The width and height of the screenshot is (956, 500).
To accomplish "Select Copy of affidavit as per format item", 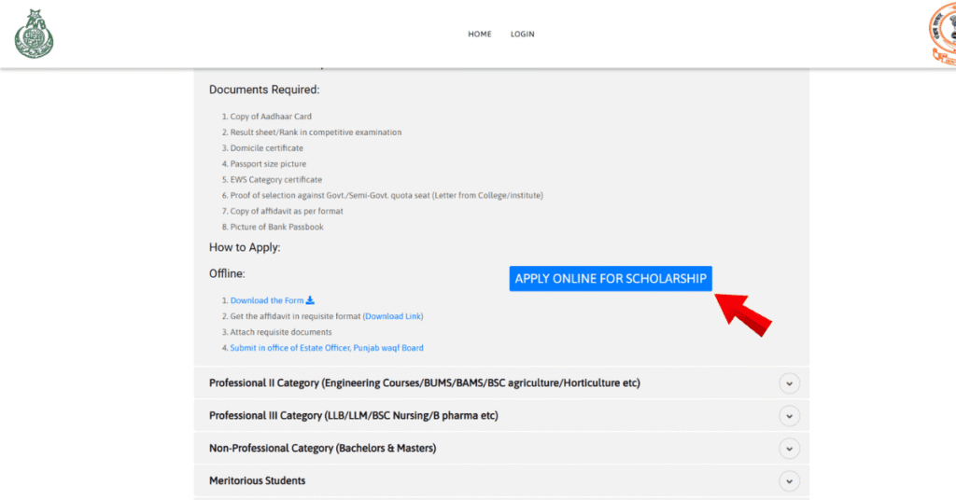I will (x=287, y=212).
